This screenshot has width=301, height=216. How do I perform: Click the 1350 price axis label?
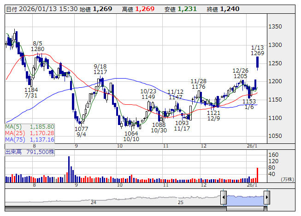coord(275,27)
